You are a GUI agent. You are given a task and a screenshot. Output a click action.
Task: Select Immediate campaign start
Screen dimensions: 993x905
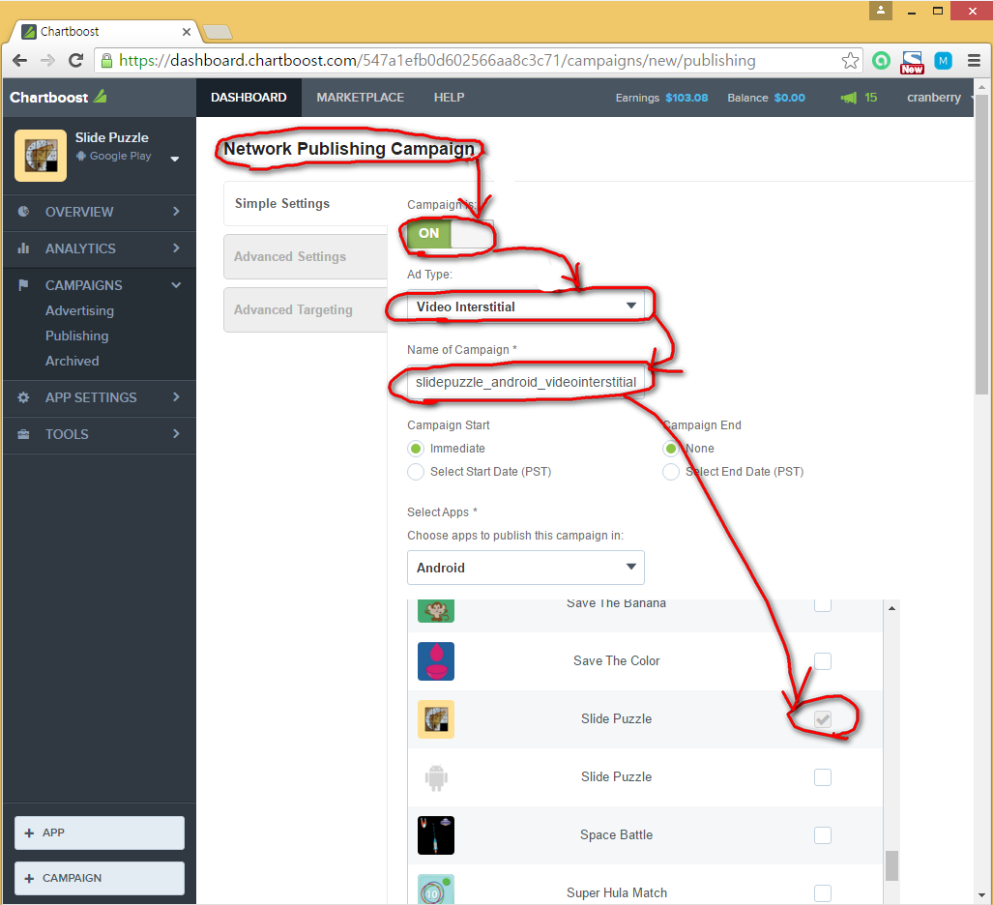click(x=416, y=449)
